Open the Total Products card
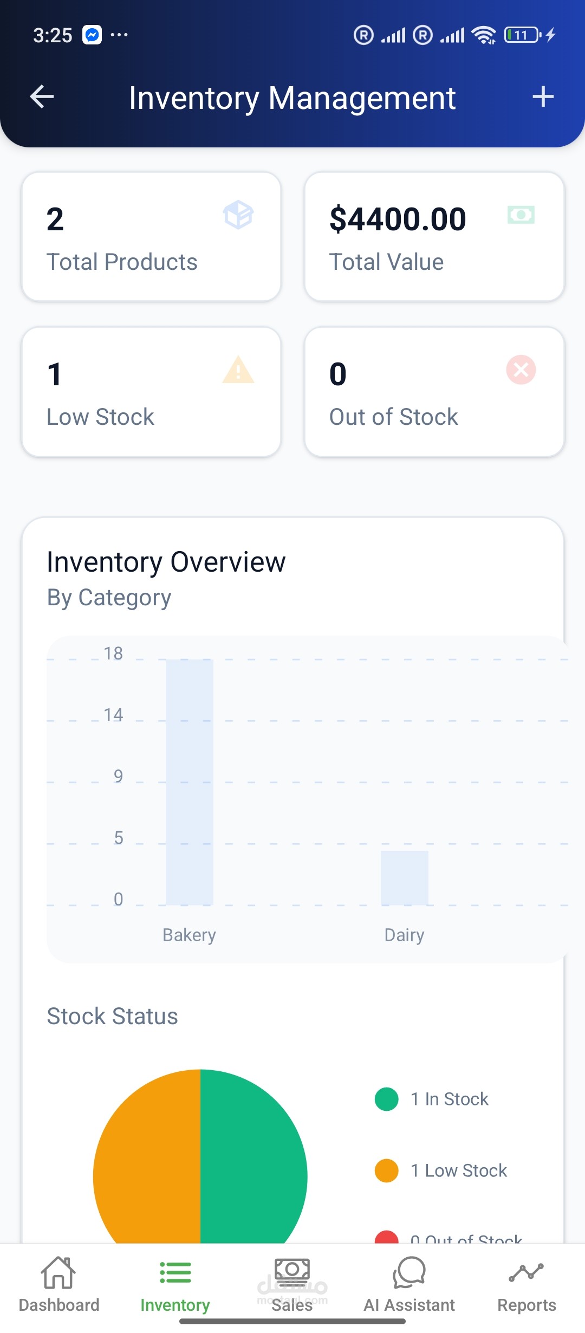Image resolution: width=585 pixels, height=1333 pixels. (x=151, y=237)
